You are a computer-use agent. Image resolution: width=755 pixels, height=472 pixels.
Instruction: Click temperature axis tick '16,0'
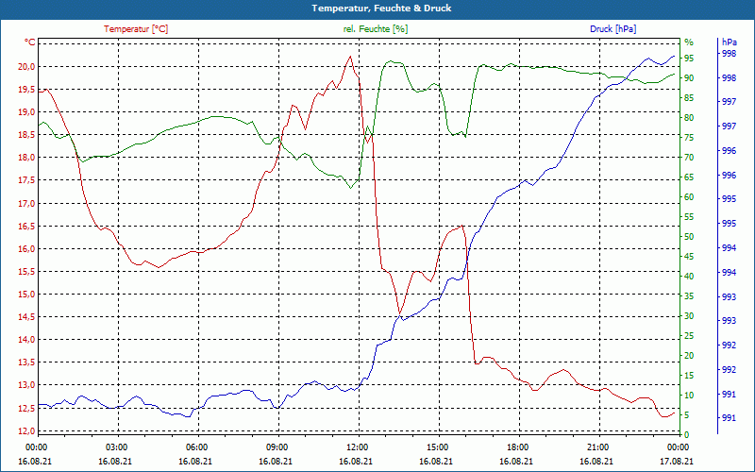point(26,248)
